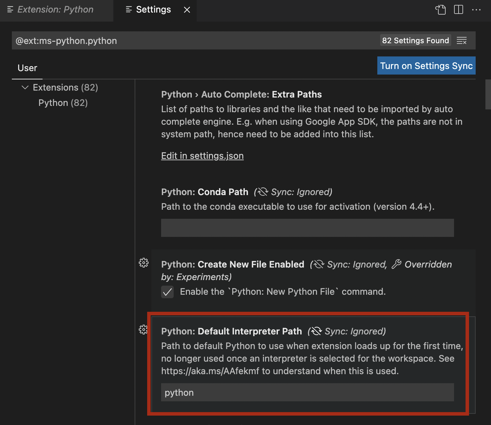Image resolution: width=491 pixels, height=425 pixels.
Task: Open gear menu for Create New File Enabled
Action: pos(144,263)
